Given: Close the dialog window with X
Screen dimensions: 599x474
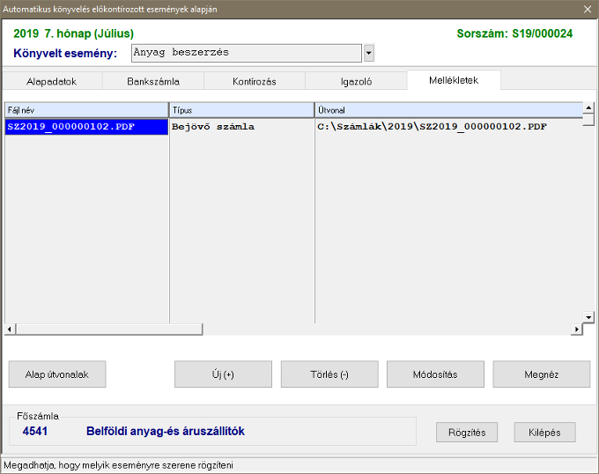Looking at the screenshot, I should tap(588, 9).
